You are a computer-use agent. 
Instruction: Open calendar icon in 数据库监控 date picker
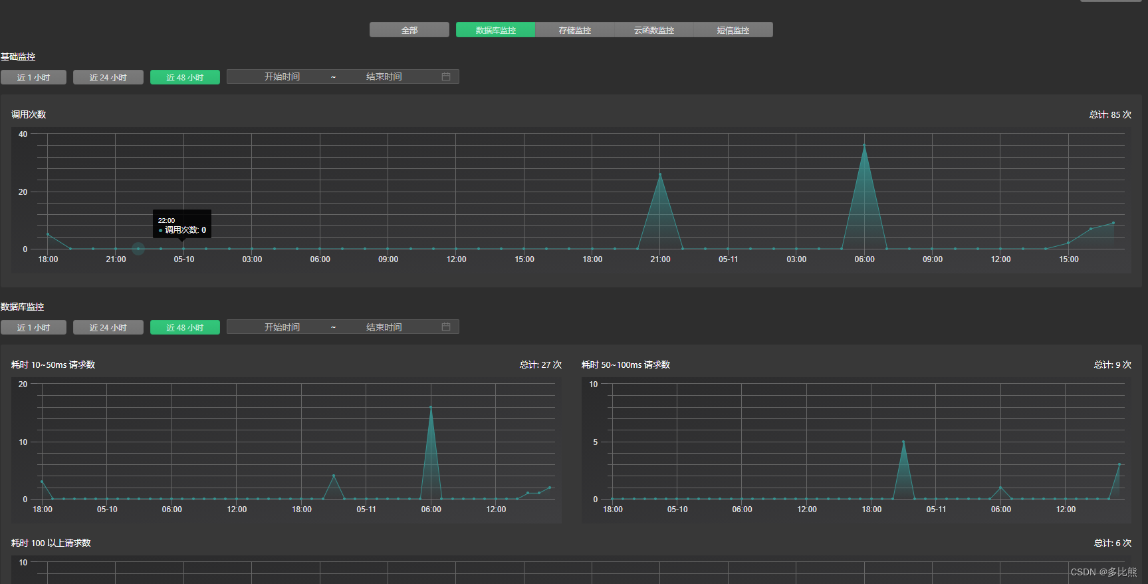click(446, 327)
